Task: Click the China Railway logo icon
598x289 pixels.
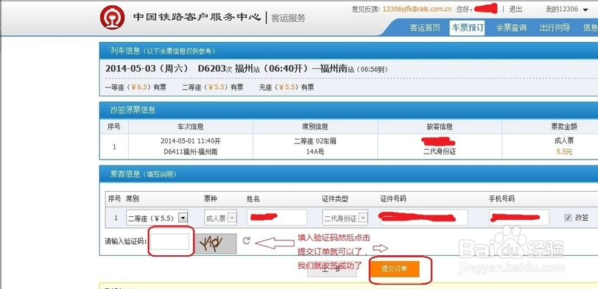Action: (x=112, y=18)
